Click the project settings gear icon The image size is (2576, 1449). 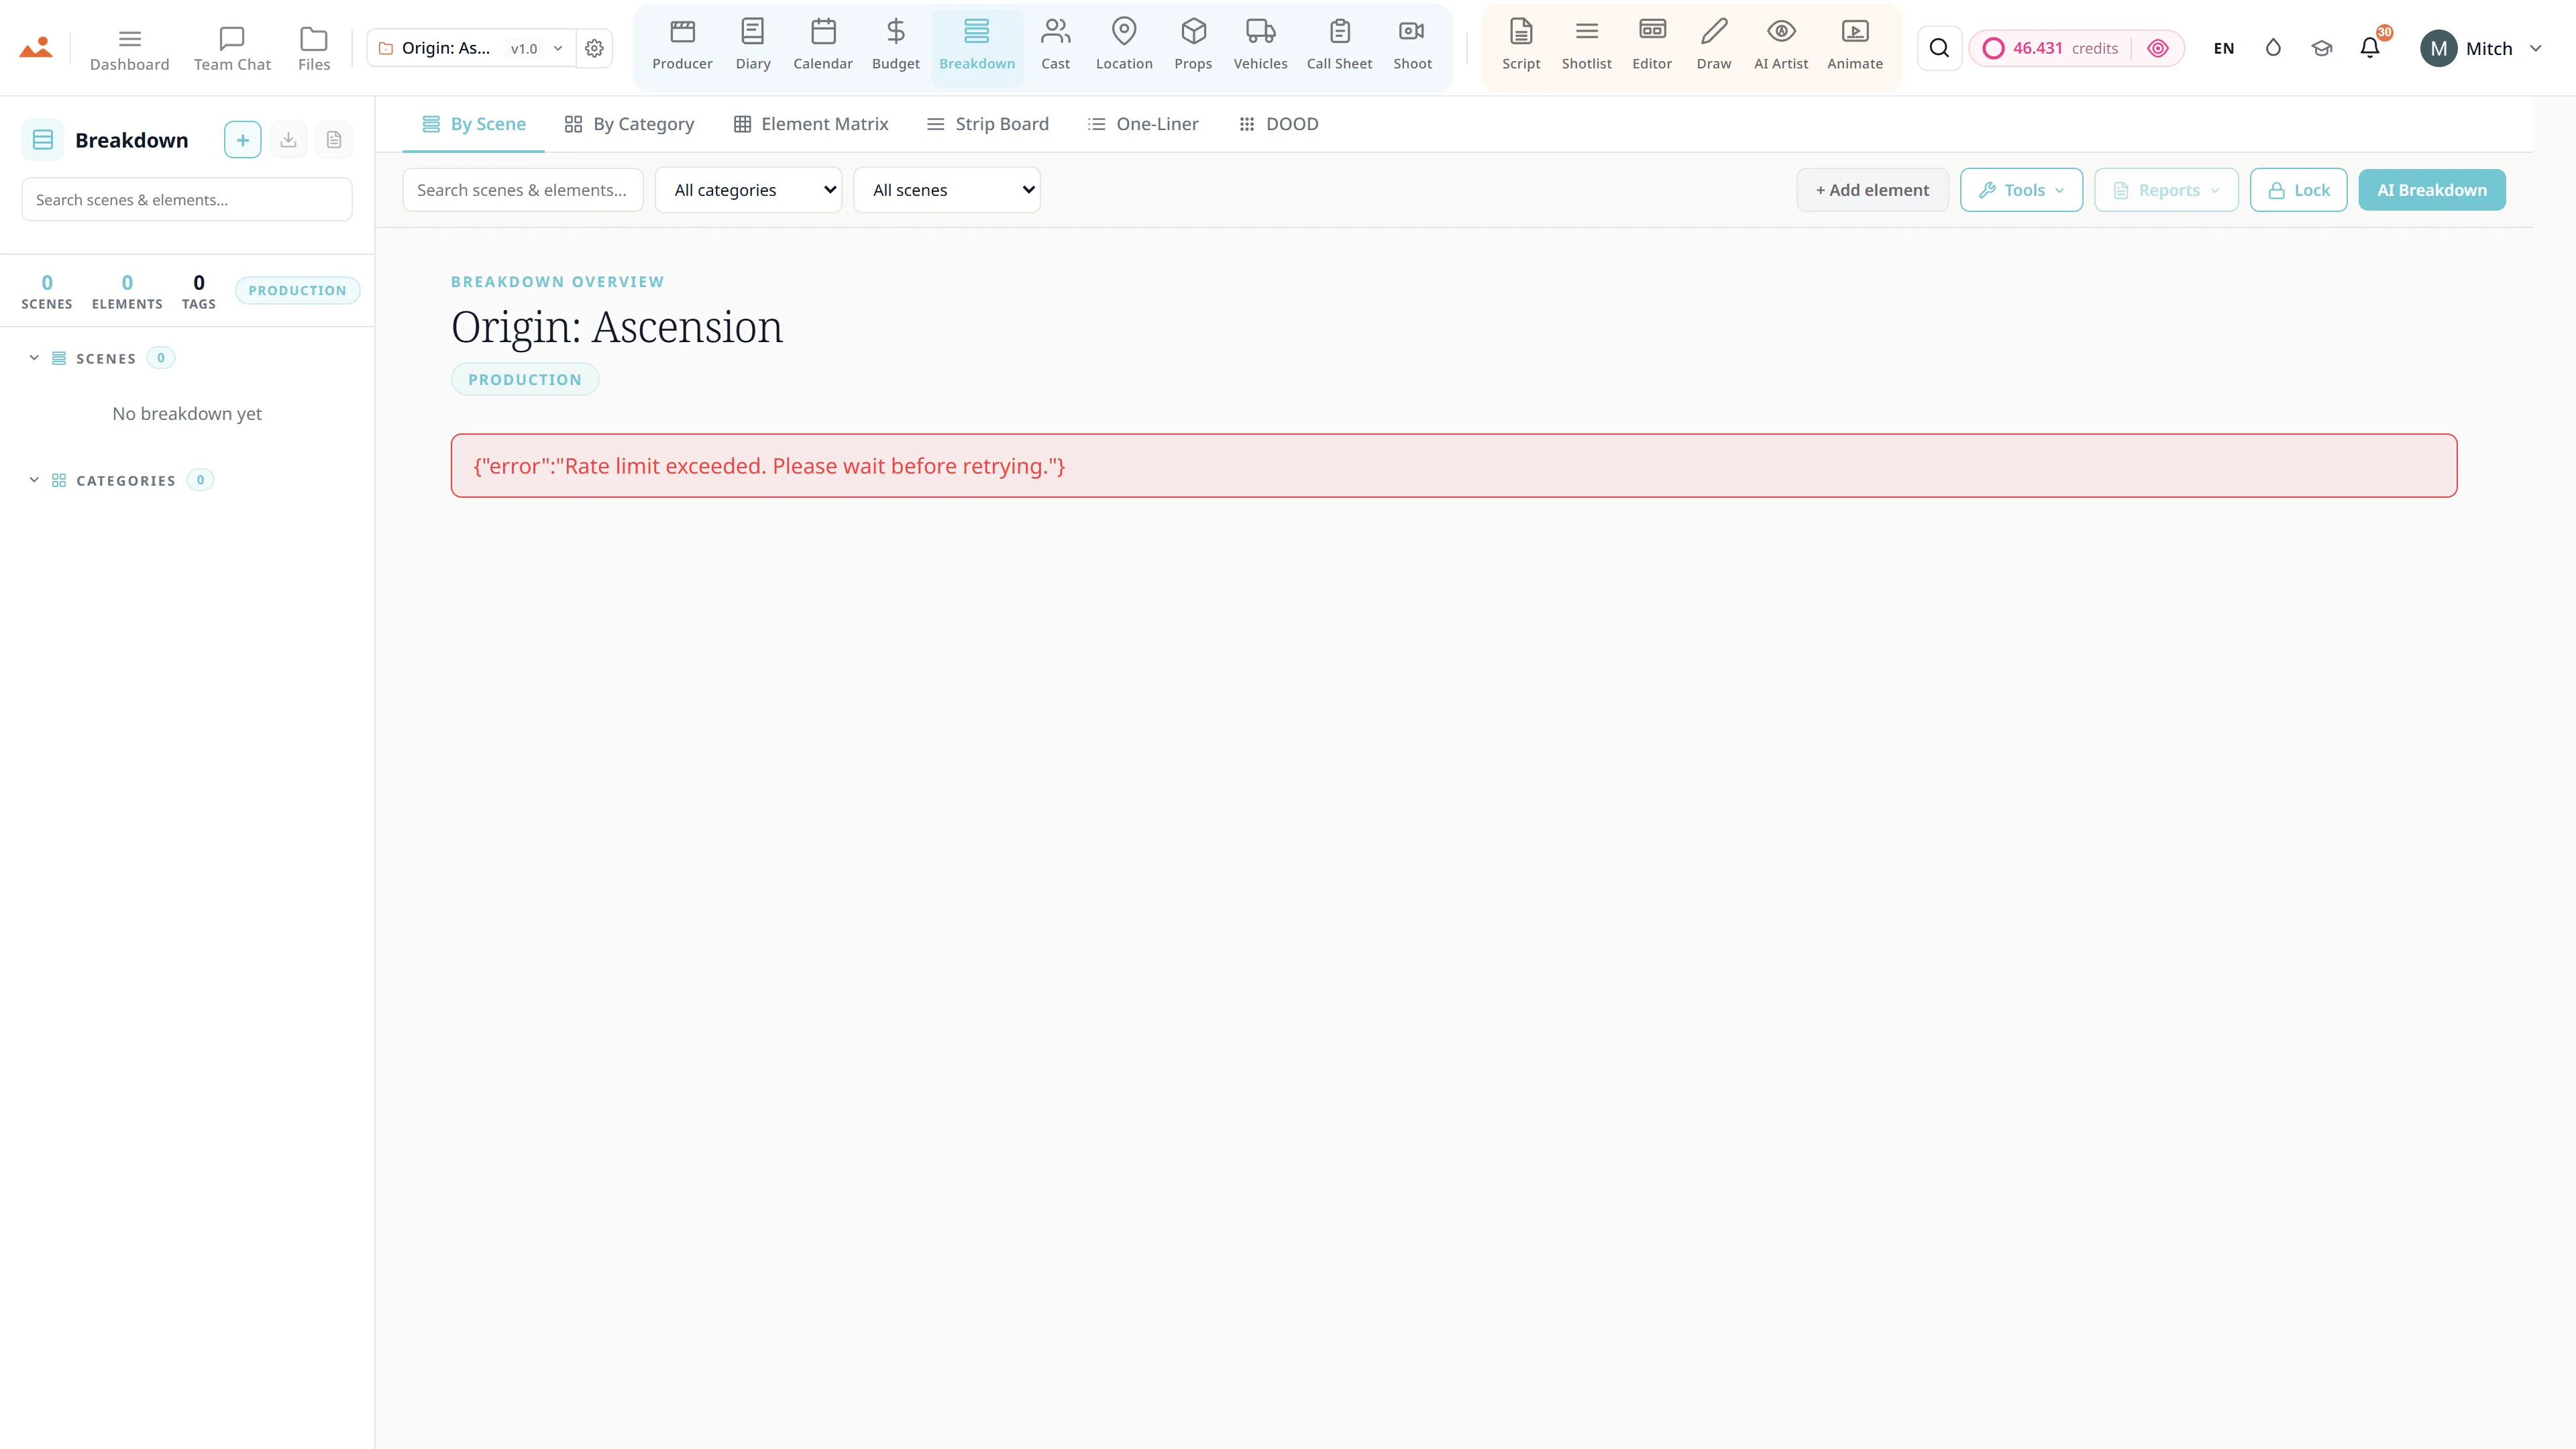(594, 48)
